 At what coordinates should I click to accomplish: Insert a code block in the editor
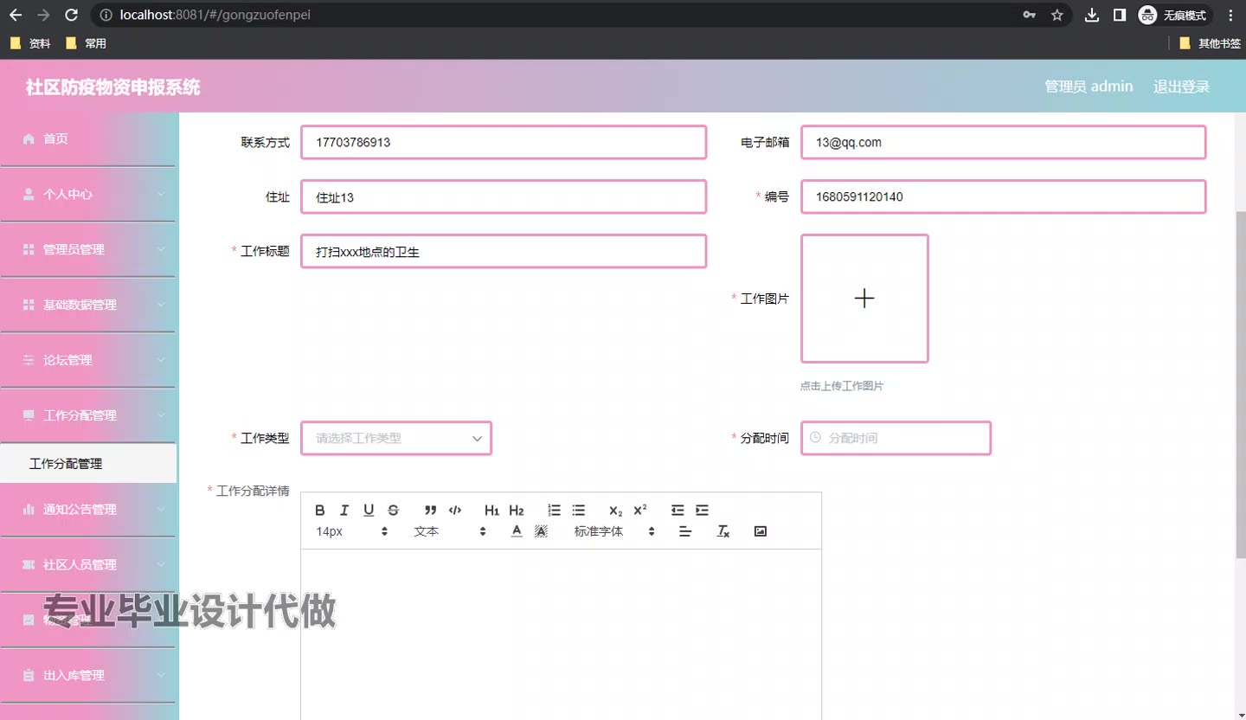point(455,510)
